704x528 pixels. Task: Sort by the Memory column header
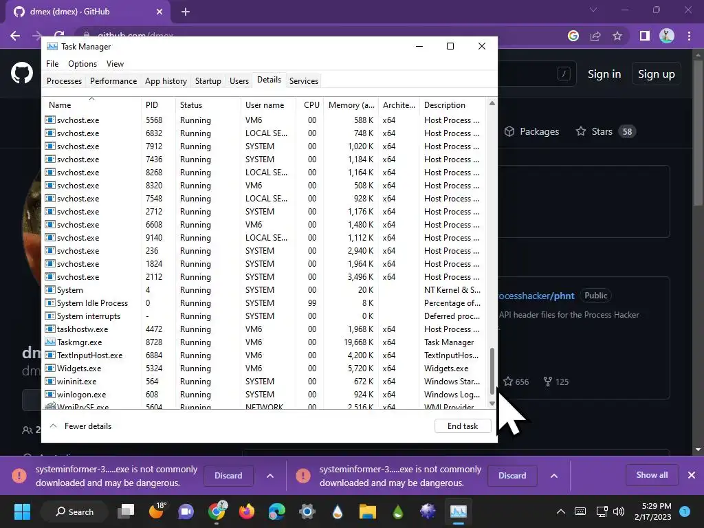[x=351, y=104]
